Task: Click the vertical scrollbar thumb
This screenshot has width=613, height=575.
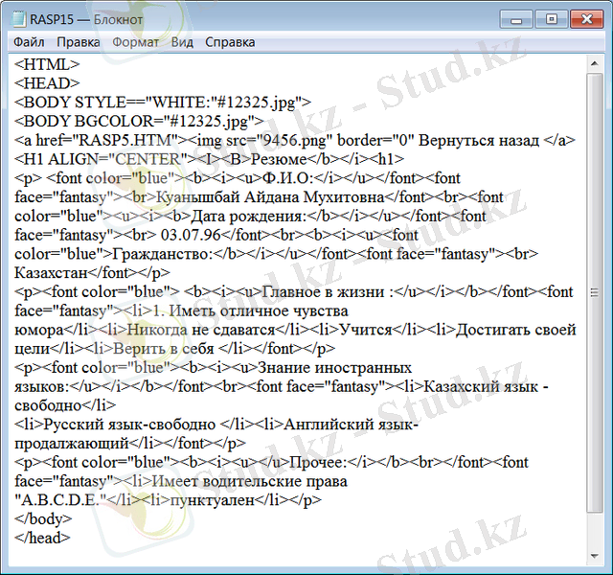Action: 595,292
